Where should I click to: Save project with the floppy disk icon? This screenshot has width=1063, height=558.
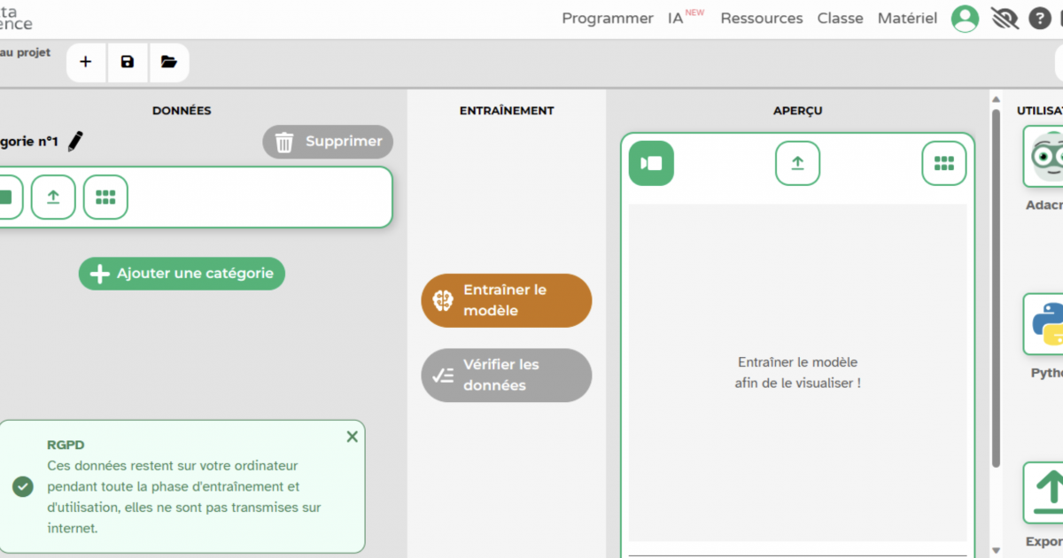[x=128, y=62]
